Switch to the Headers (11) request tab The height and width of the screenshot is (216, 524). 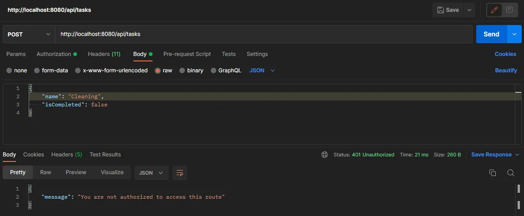[x=104, y=54]
